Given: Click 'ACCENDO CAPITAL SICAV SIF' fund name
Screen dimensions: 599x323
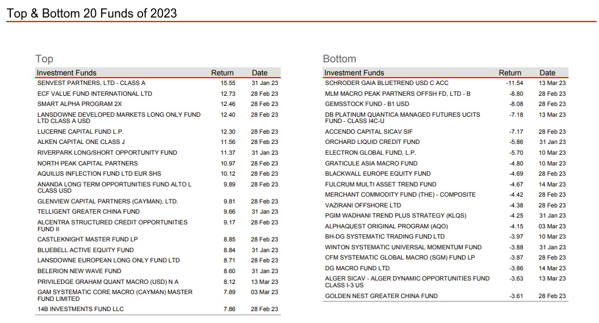Looking at the screenshot, I should (x=369, y=131).
